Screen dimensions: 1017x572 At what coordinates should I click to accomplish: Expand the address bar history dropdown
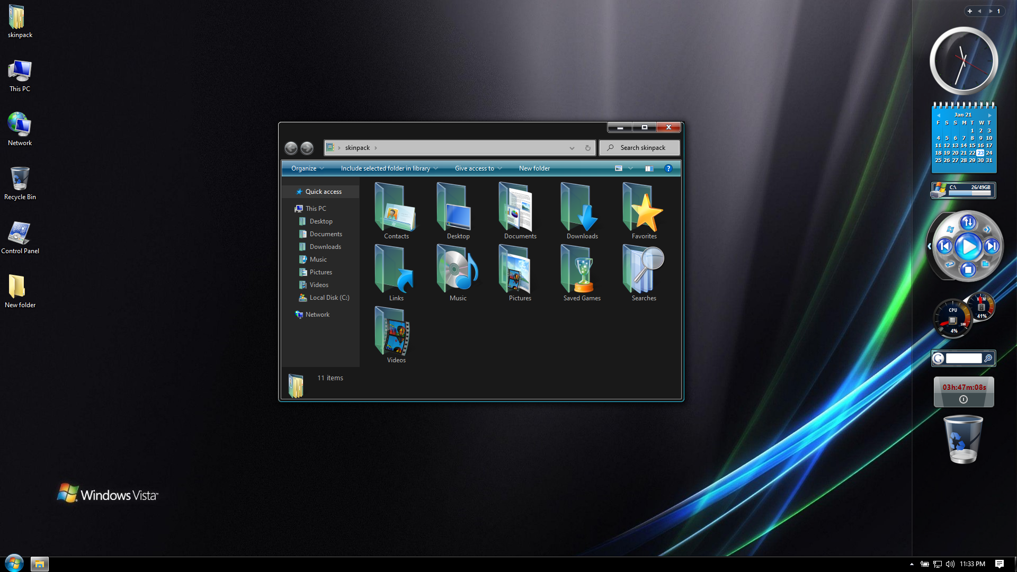(572, 148)
